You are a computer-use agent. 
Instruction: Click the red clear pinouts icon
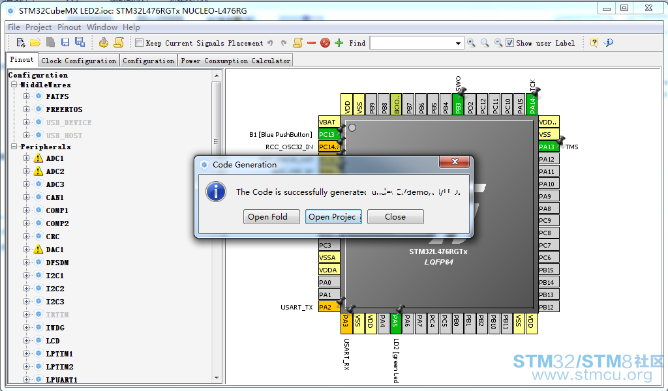point(325,43)
